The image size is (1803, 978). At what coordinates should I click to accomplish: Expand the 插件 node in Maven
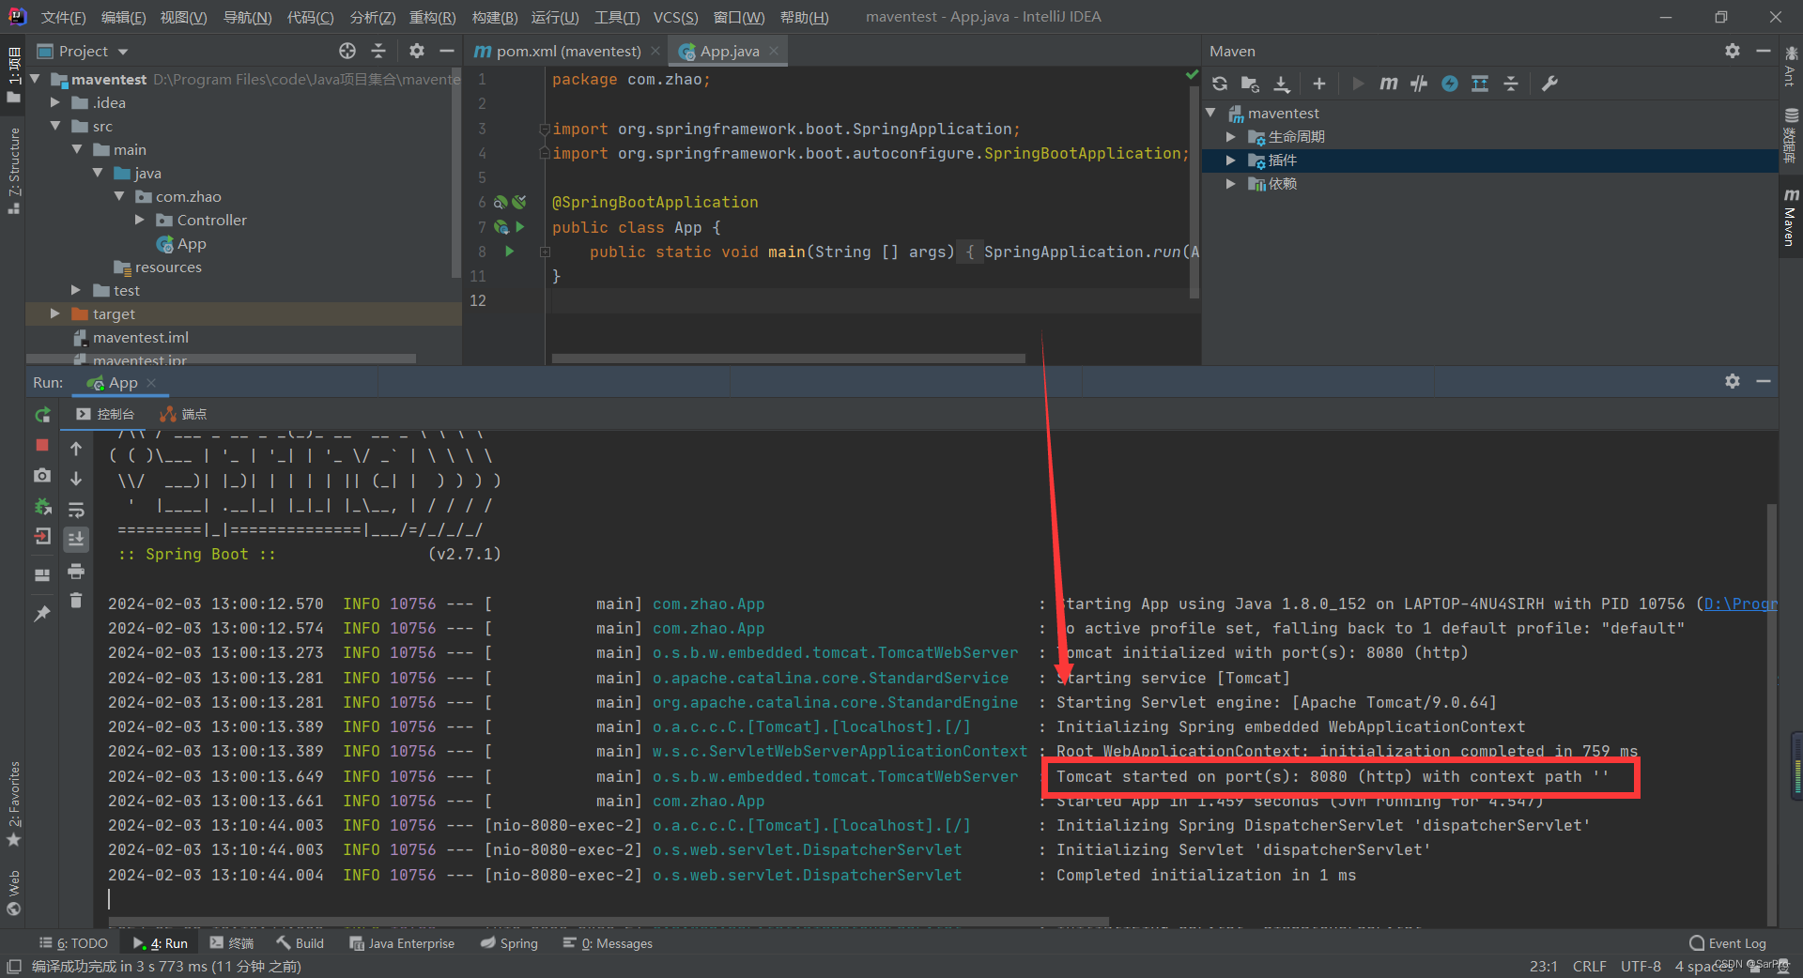click(1231, 160)
